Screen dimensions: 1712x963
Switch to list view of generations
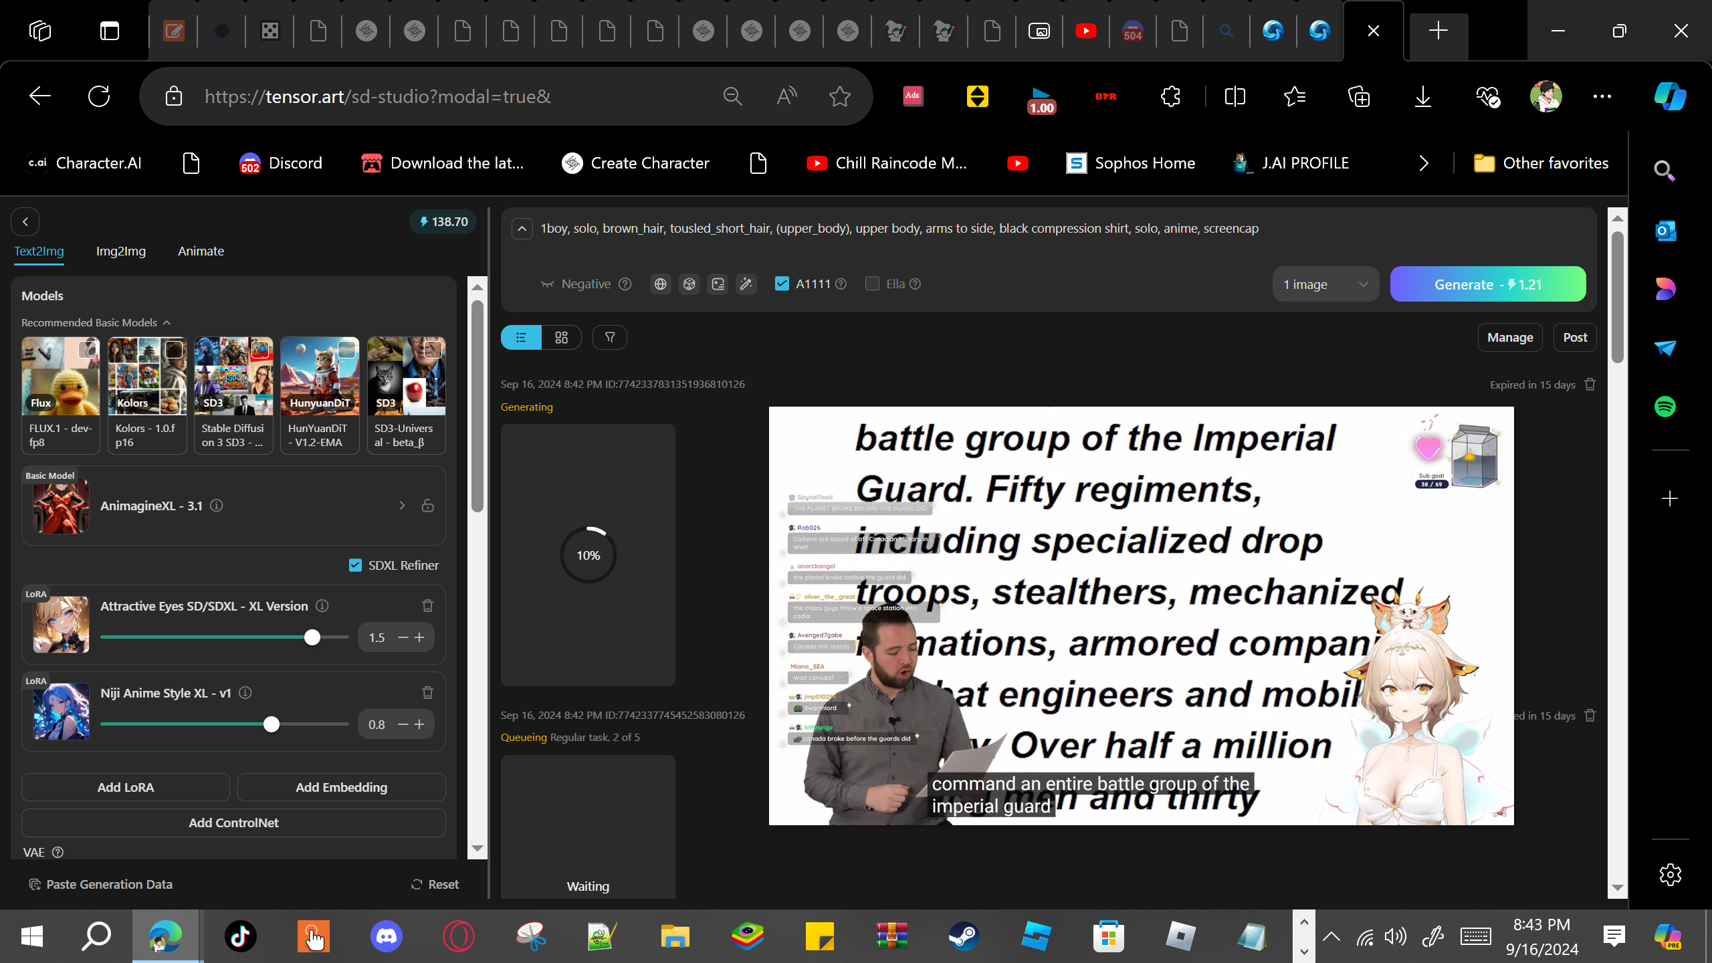[521, 338]
